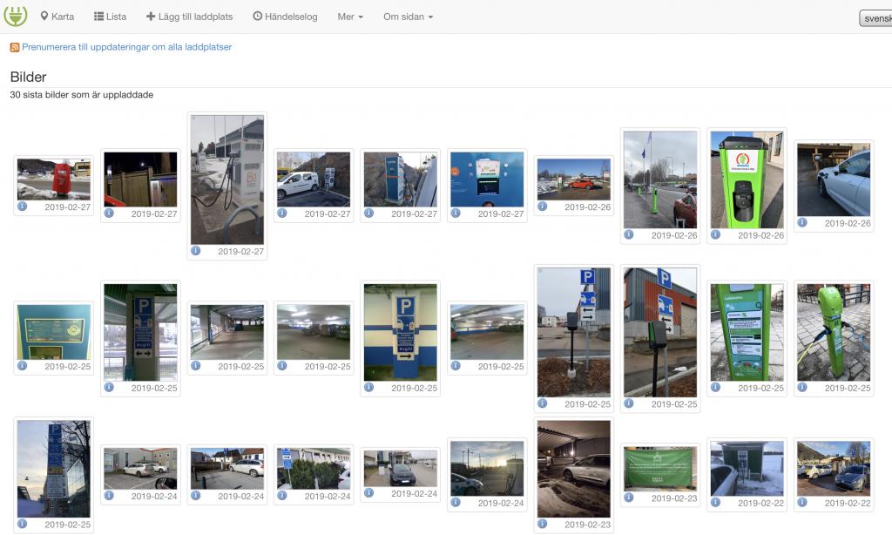Expand the Mer dropdown menu
892x535 pixels.
point(350,17)
